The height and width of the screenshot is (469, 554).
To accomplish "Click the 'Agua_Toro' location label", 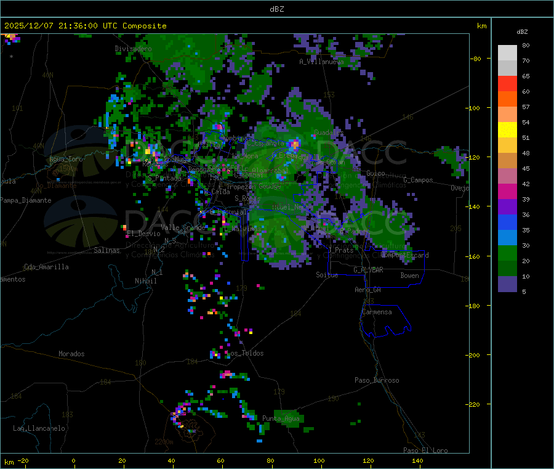I will 66,159.
